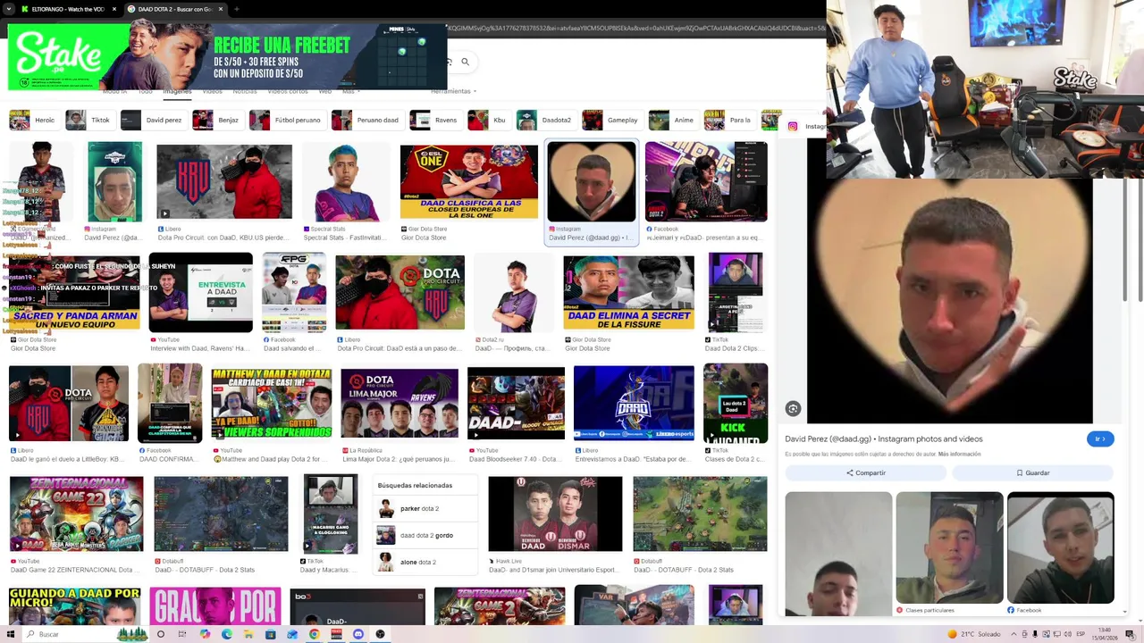Switch to the Imágenes search tab
Viewport: 1144px width, 643px height.
point(177,91)
